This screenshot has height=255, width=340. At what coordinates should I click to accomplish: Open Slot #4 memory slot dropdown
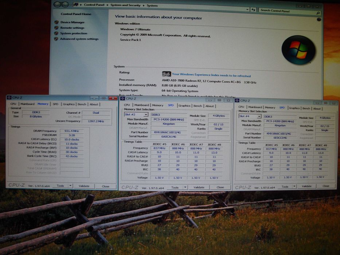[250, 116]
